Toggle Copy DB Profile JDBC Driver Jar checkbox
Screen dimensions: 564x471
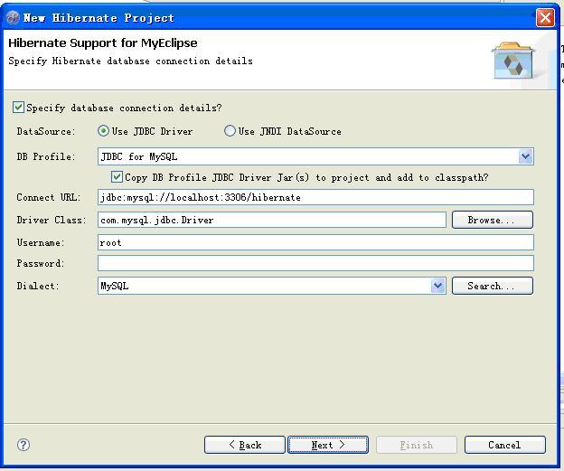(117, 177)
